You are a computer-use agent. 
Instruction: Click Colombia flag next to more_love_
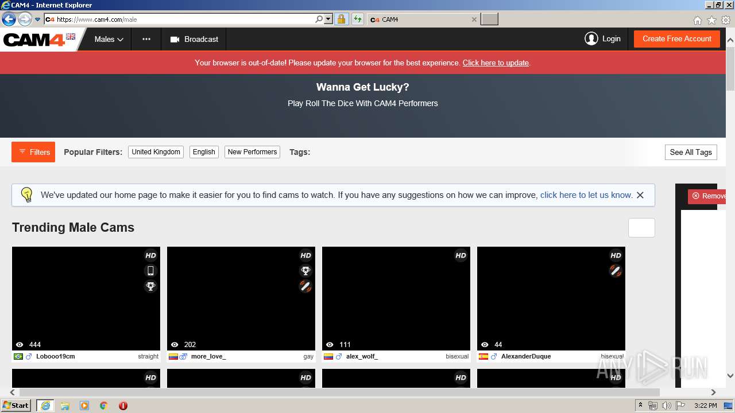tap(173, 356)
